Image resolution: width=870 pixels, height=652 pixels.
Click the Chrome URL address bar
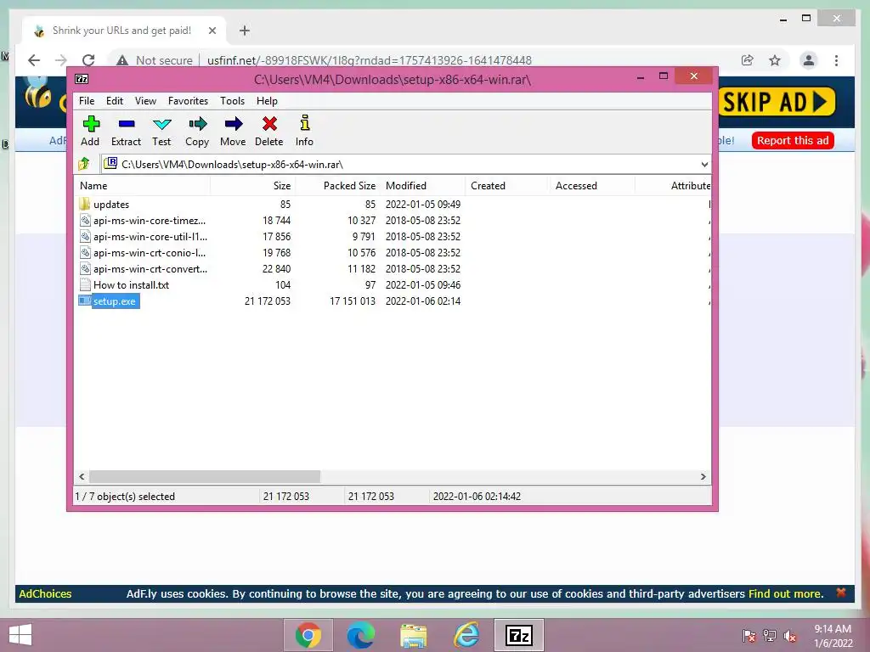[369, 60]
